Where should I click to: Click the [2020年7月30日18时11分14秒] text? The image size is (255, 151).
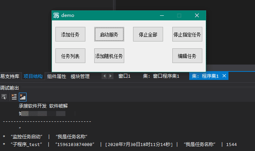[x=139, y=144]
